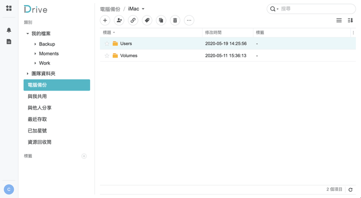Open Moments folder in tree
The width and height of the screenshot is (361, 198).
(49, 53)
